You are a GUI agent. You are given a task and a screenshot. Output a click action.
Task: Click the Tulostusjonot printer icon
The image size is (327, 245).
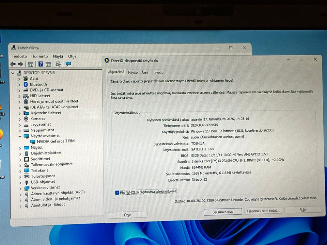(x=27, y=176)
